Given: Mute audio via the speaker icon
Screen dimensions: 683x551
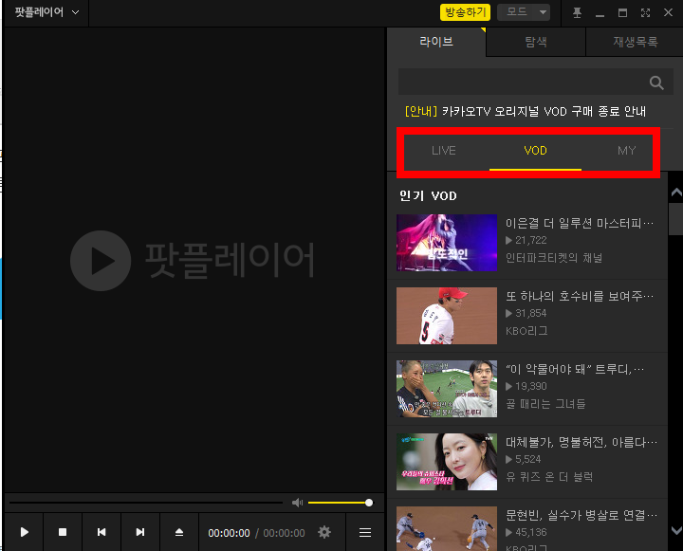Looking at the screenshot, I should tap(297, 503).
